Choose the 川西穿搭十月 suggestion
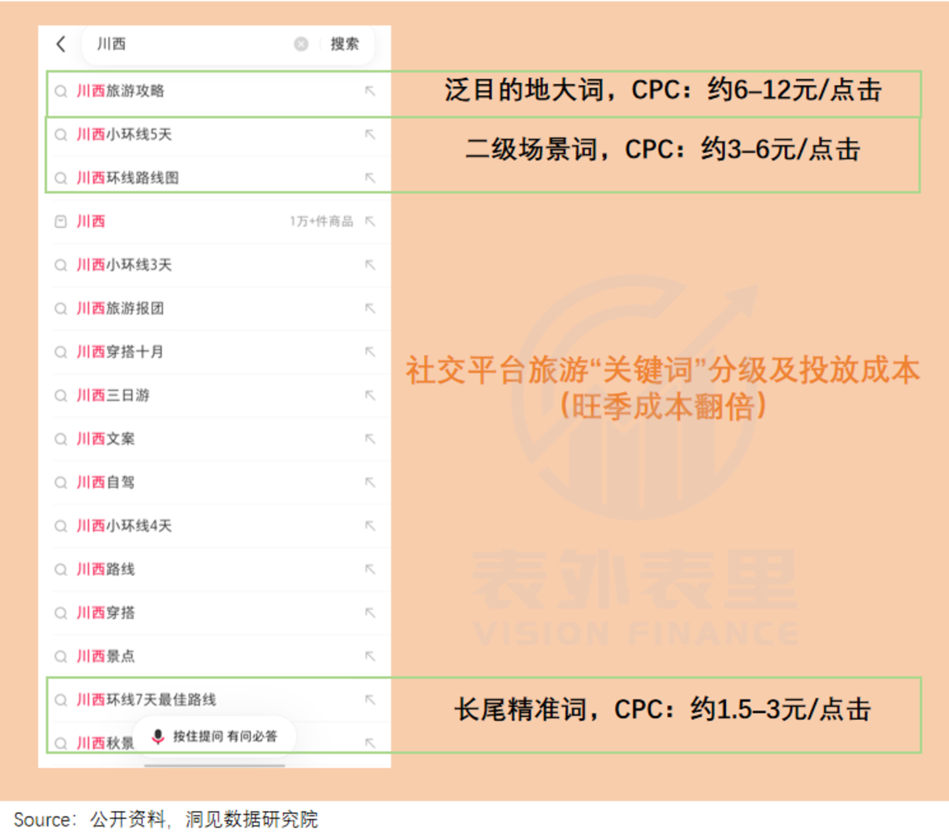This screenshot has width=949, height=838. [x=215, y=352]
